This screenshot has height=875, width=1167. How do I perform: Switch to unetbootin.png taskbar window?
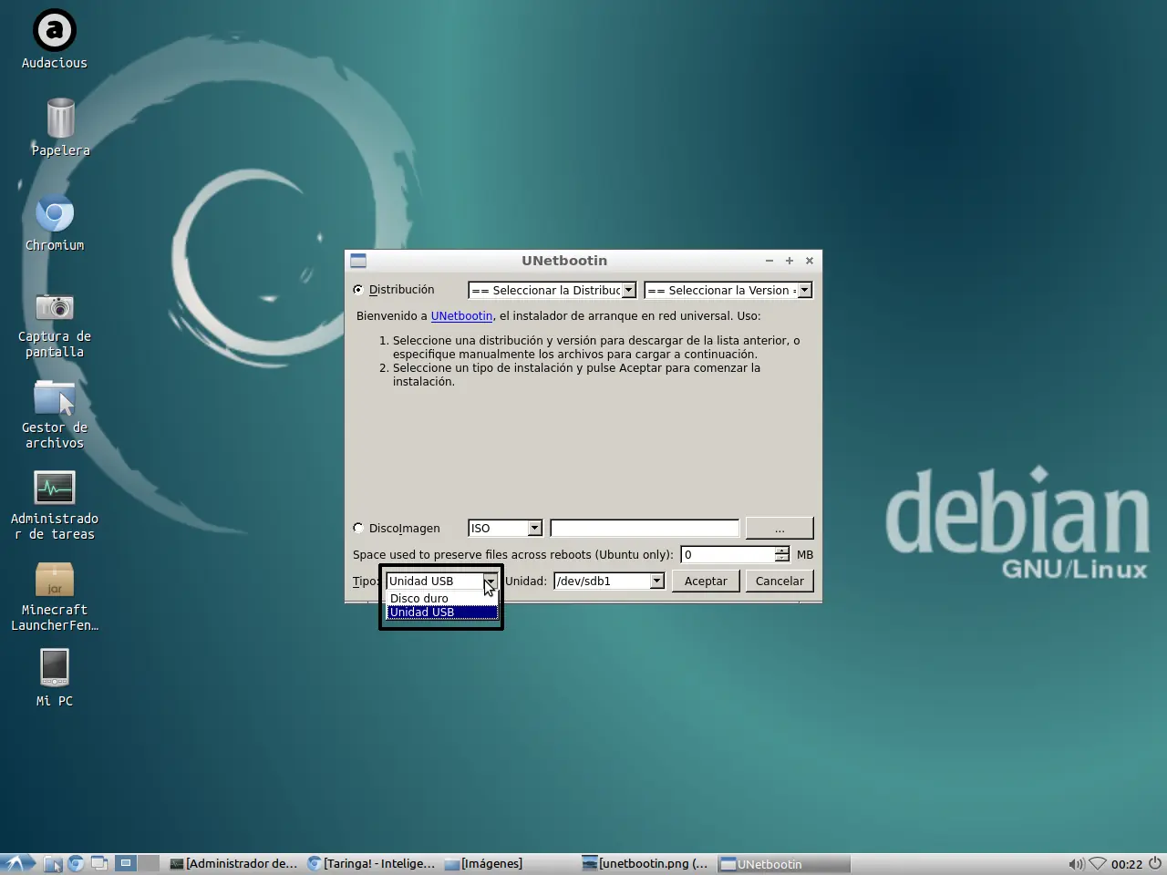[647, 863]
